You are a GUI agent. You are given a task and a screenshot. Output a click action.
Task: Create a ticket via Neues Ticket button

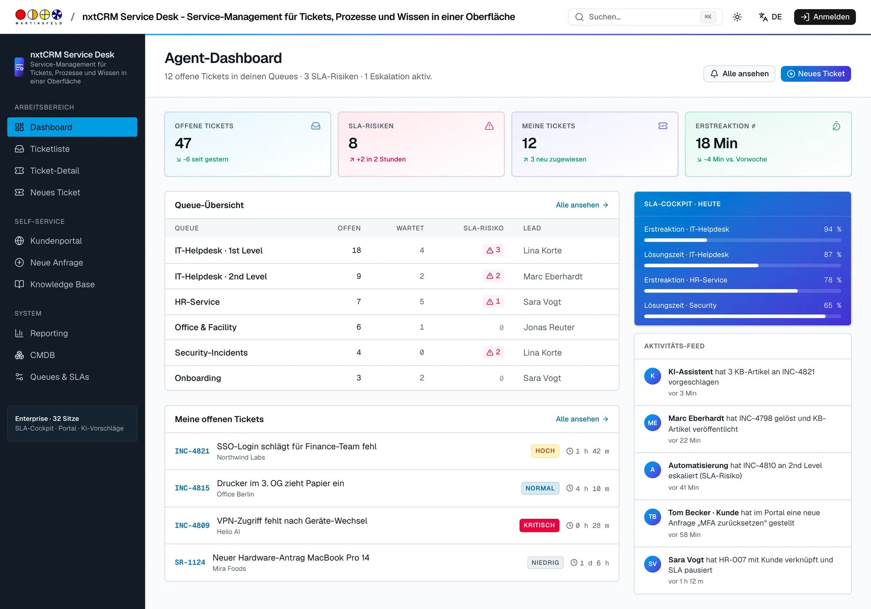tap(816, 74)
